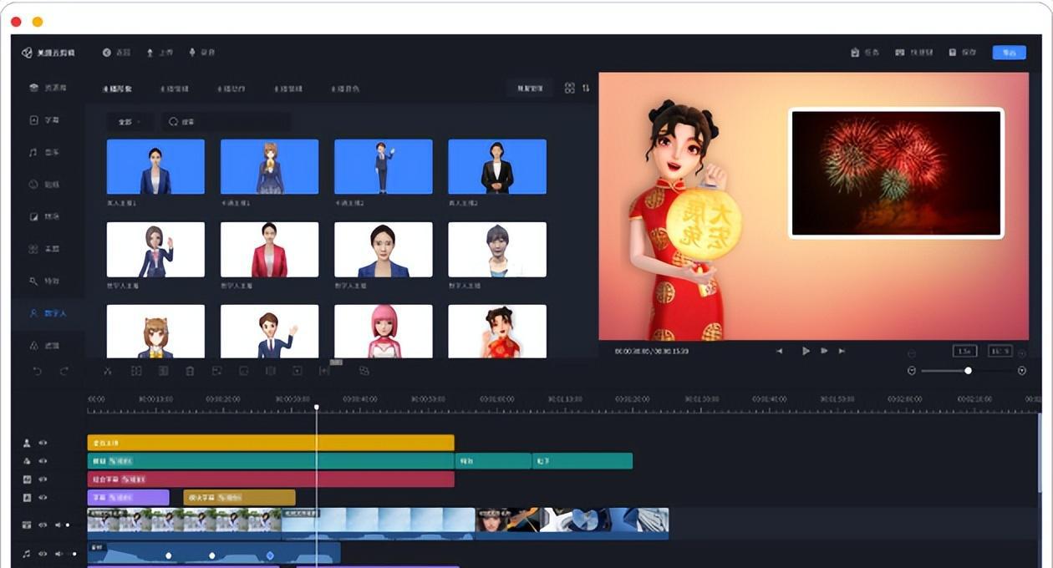Save the project with the disk icon
This screenshot has height=568, width=1053.
953,53
